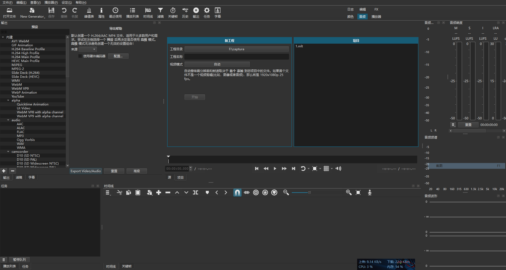Toggle timeline snapping magnet button
506x270 pixels.
tap(237, 193)
